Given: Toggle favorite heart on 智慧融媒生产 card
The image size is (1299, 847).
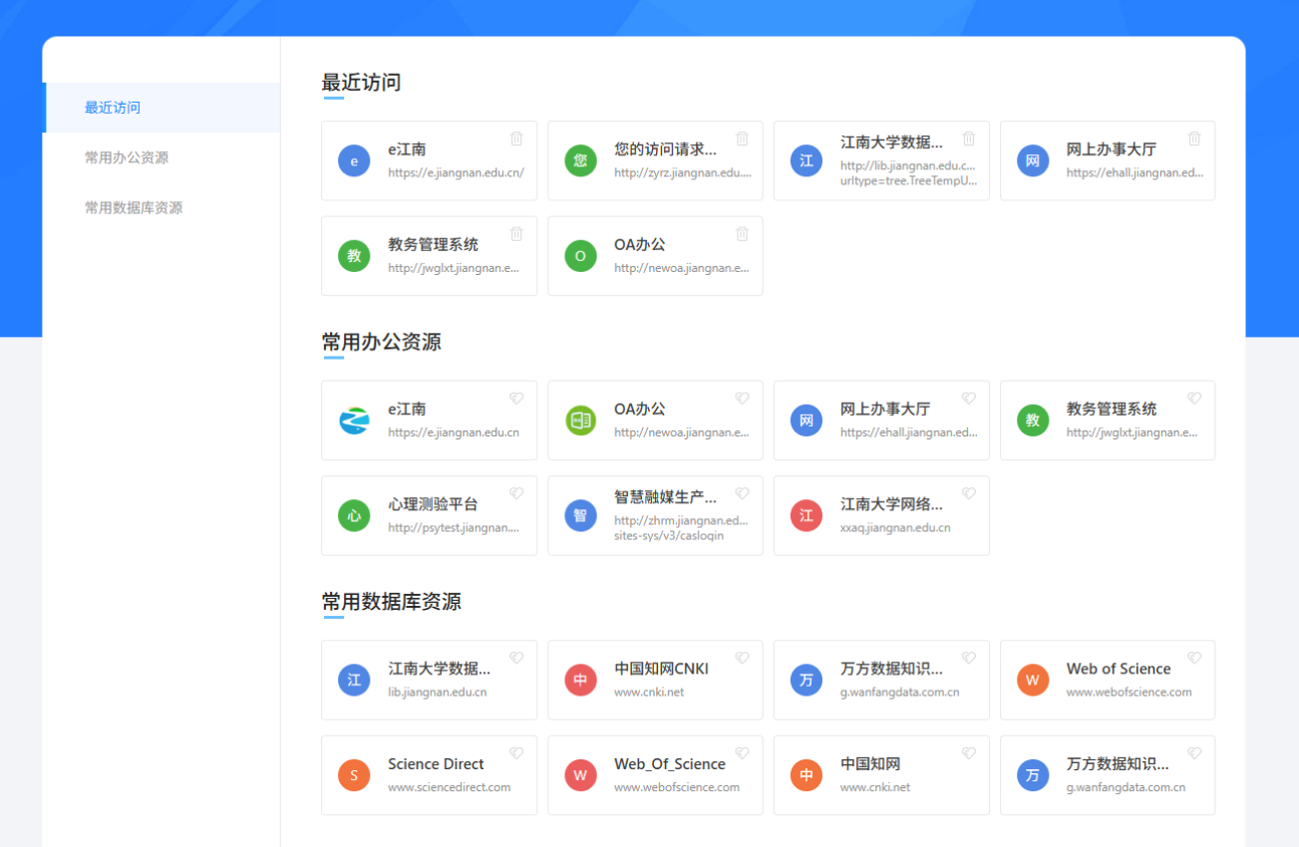Looking at the screenshot, I should point(742,493).
